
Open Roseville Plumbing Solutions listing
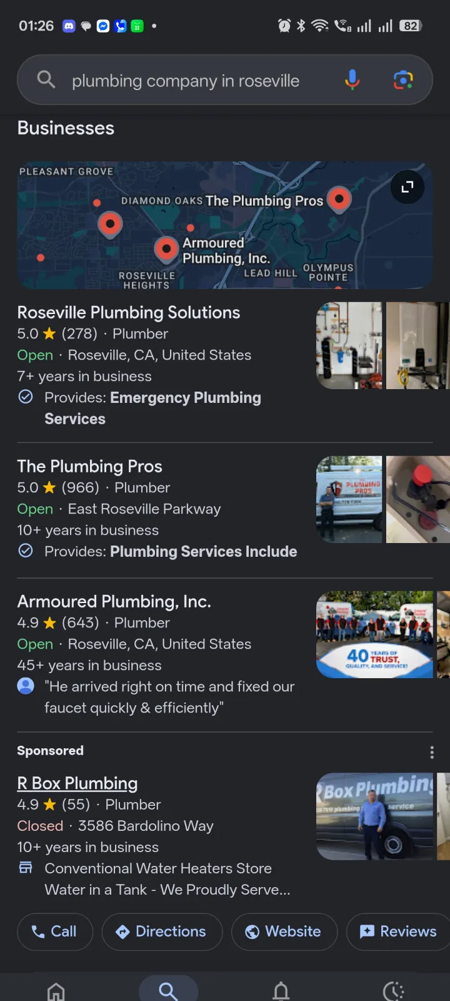point(129,312)
